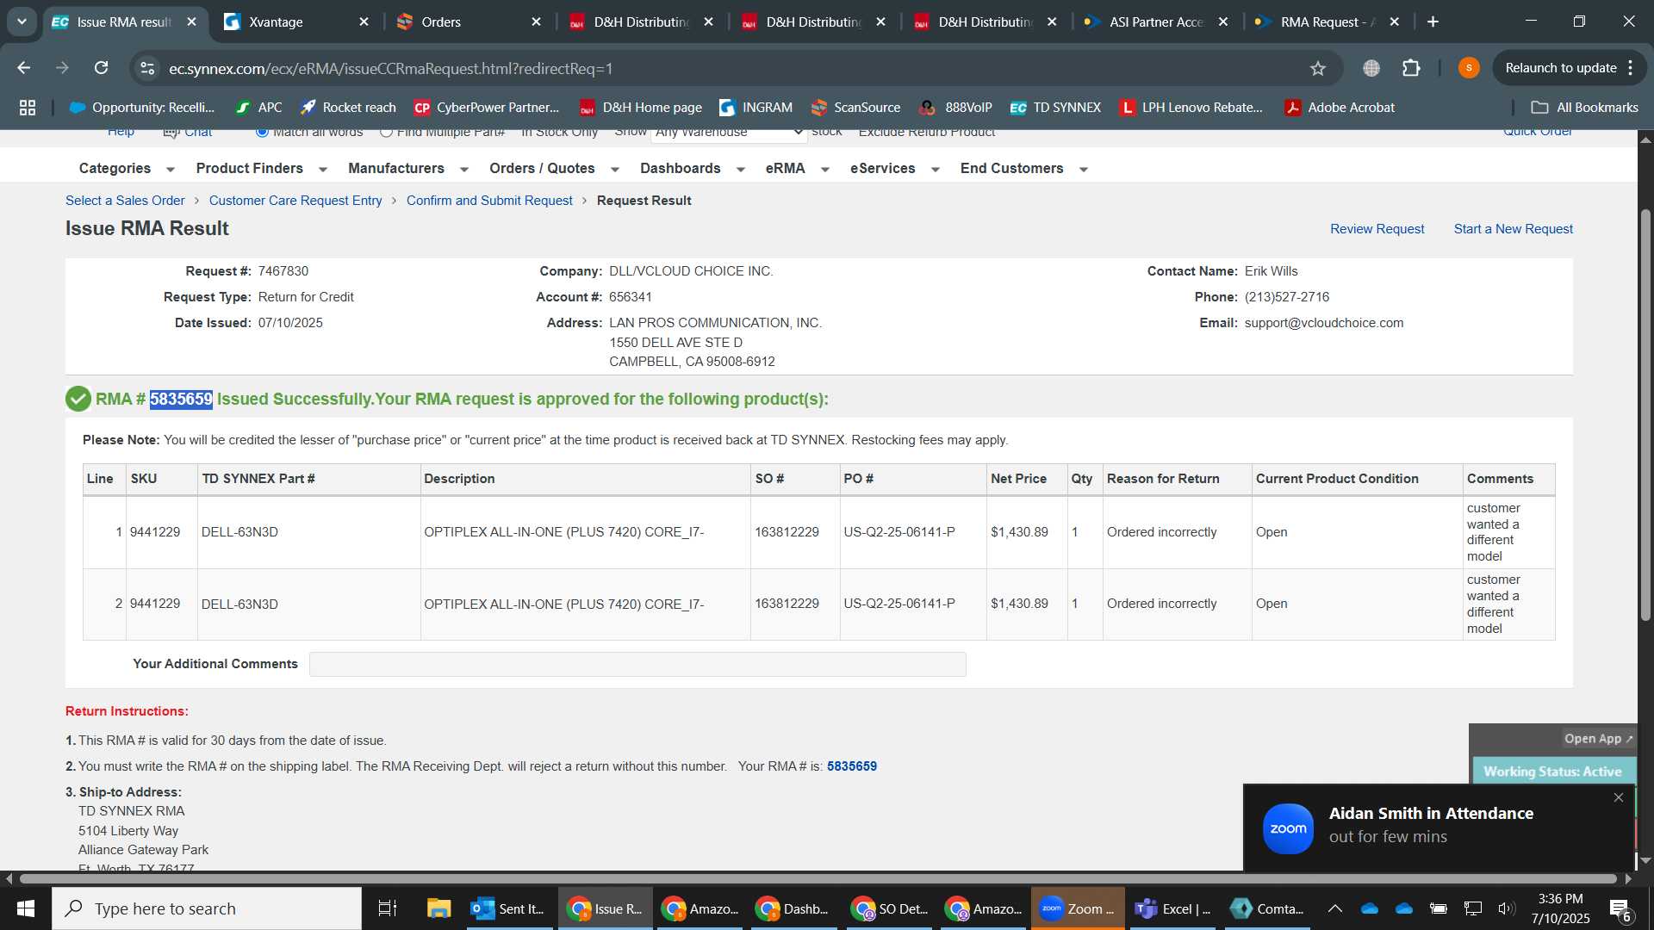Open the LPH Lenovo Rebate bookmark
Image resolution: width=1654 pixels, height=930 pixels.
tap(1191, 108)
